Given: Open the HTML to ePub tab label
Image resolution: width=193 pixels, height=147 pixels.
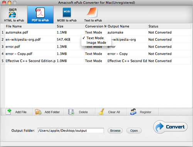Looking at the screenshot, I should (x=14, y=20).
